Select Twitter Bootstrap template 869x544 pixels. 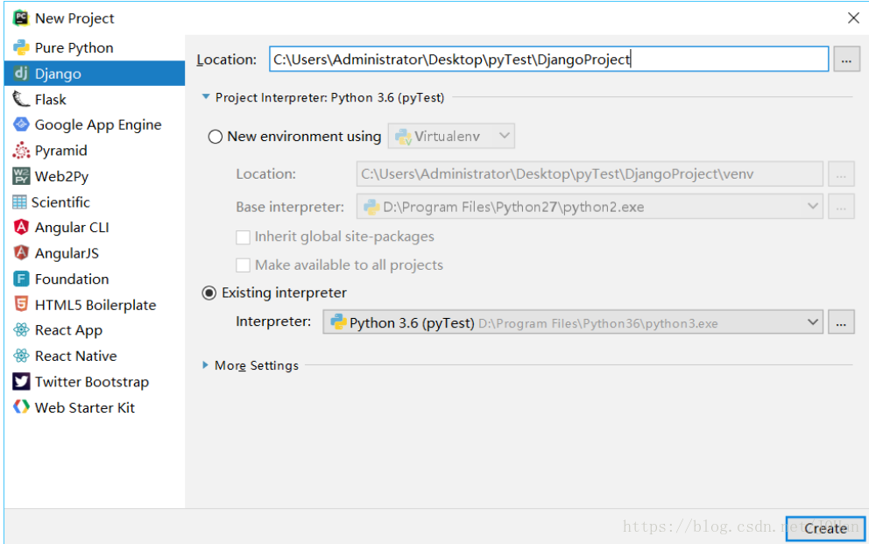point(95,382)
